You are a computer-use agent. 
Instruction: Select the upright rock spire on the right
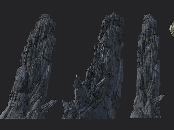click(x=147, y=66)
